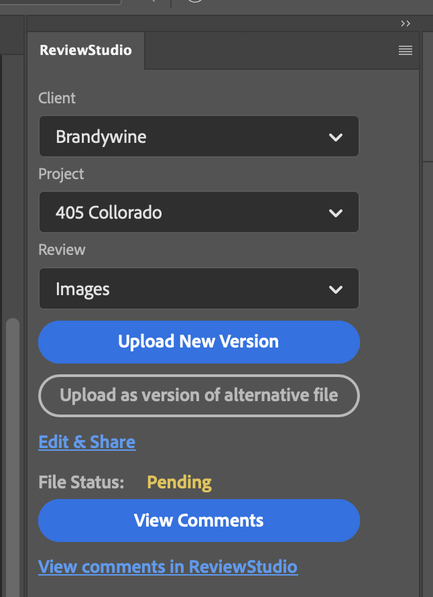Screen dimensions: 433x597
Task: Click the Pending file status text
Action: point(179,482)
